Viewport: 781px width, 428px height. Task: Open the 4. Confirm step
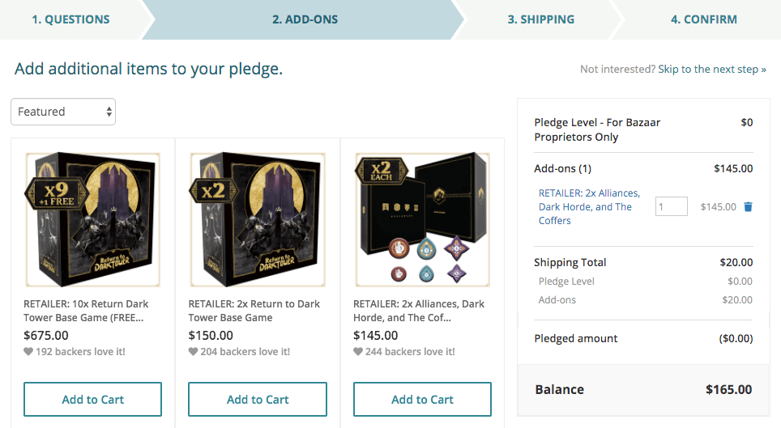(x=704, y=19)
